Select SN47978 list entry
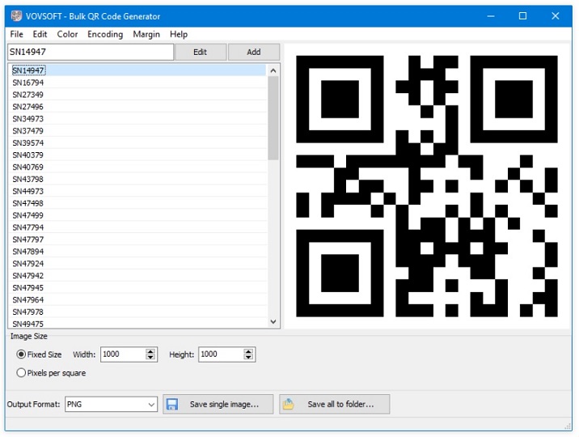 [28, 312]
